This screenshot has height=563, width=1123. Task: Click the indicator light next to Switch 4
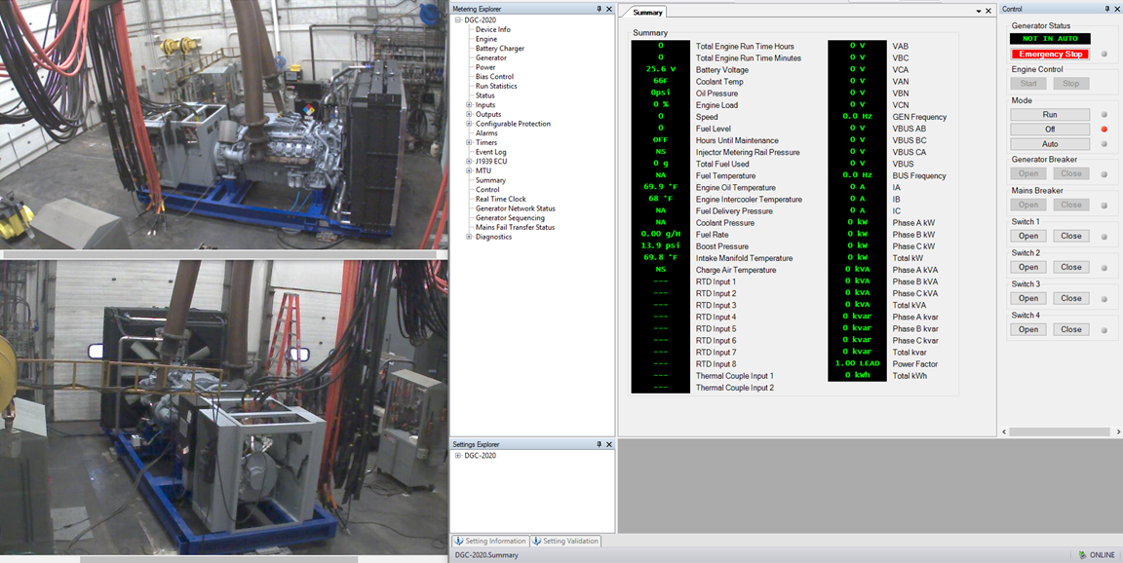tap(1103, 329)
